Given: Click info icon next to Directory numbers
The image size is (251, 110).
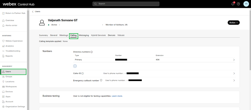Looking at the screenshot, I should pos(91,52).
